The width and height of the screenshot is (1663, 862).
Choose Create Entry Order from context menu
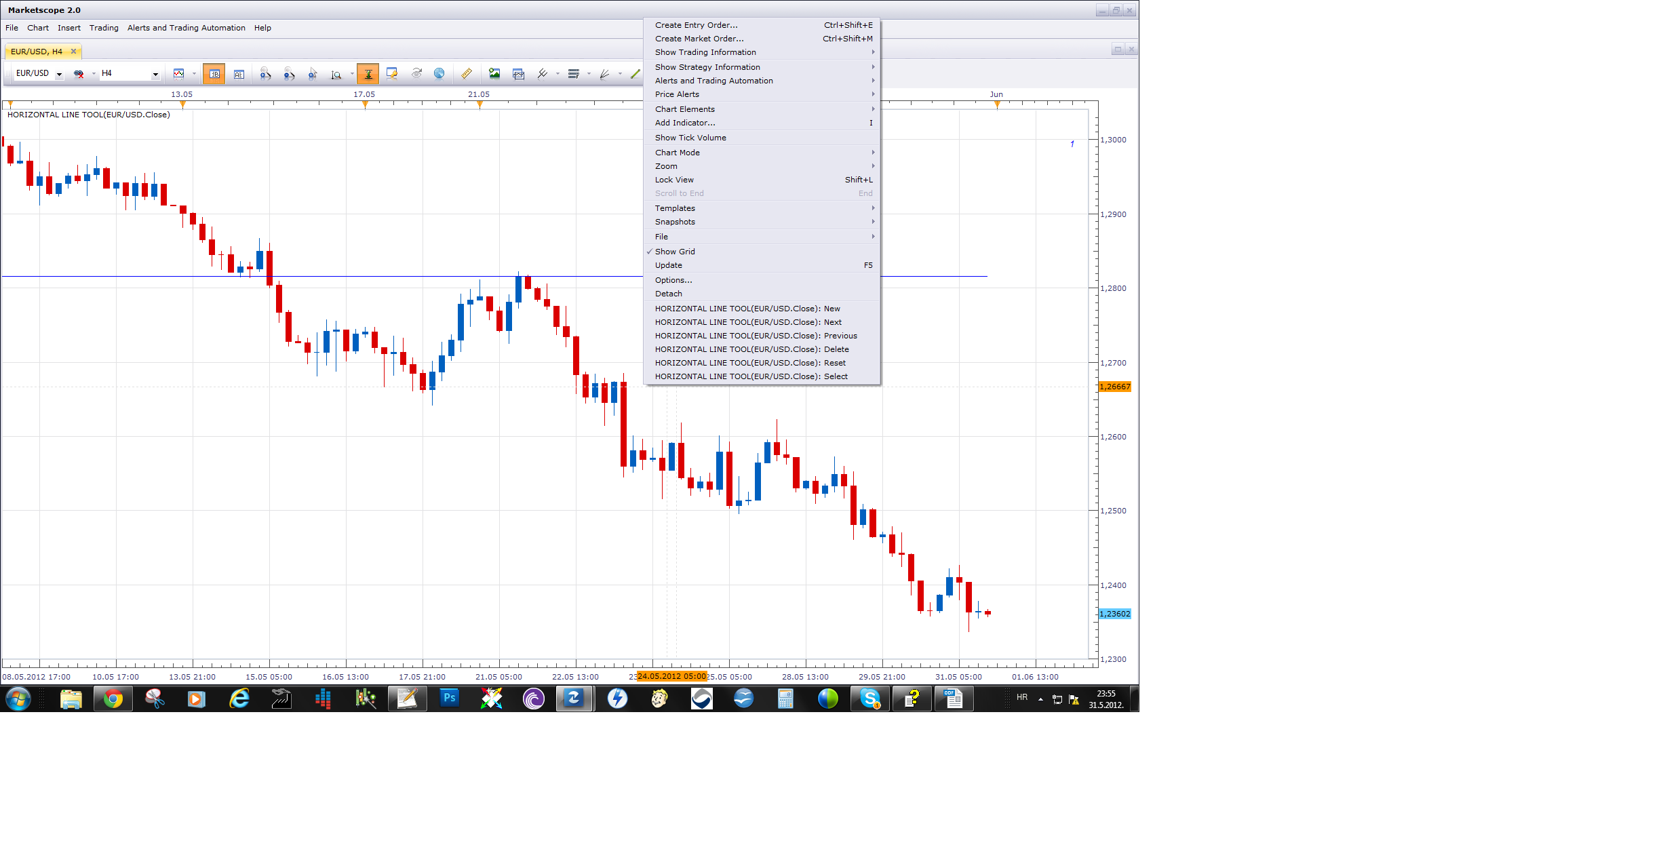(762, 25)
